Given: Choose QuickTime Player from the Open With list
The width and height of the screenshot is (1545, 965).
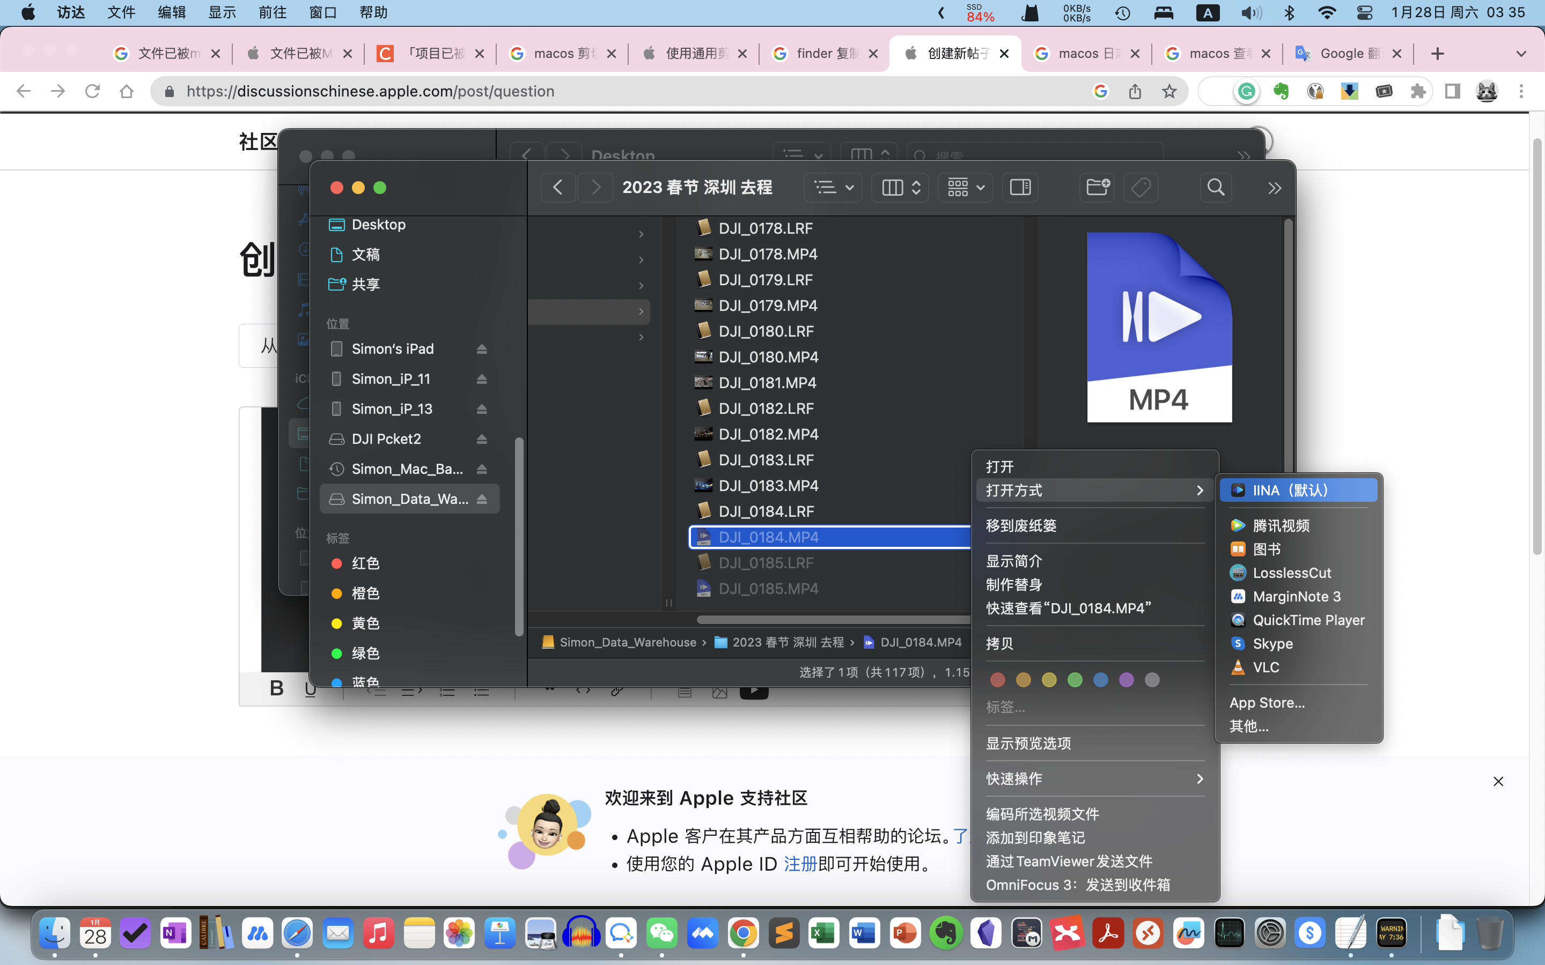Looking at the screenshot, I should [x=1308, y=620].
